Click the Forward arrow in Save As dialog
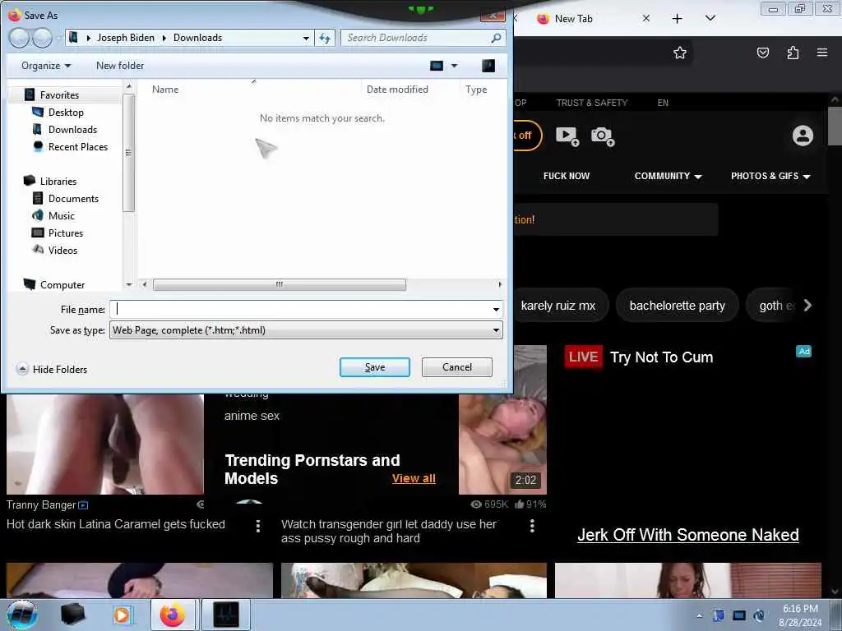Image resolution: width=842 pixels, height=631 pixels. coord(42,38)
